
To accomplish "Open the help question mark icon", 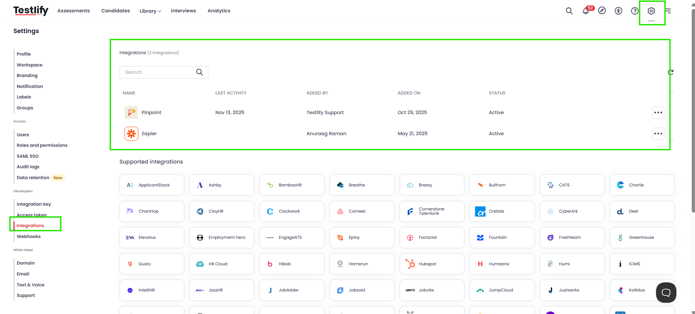I will 635,11.
